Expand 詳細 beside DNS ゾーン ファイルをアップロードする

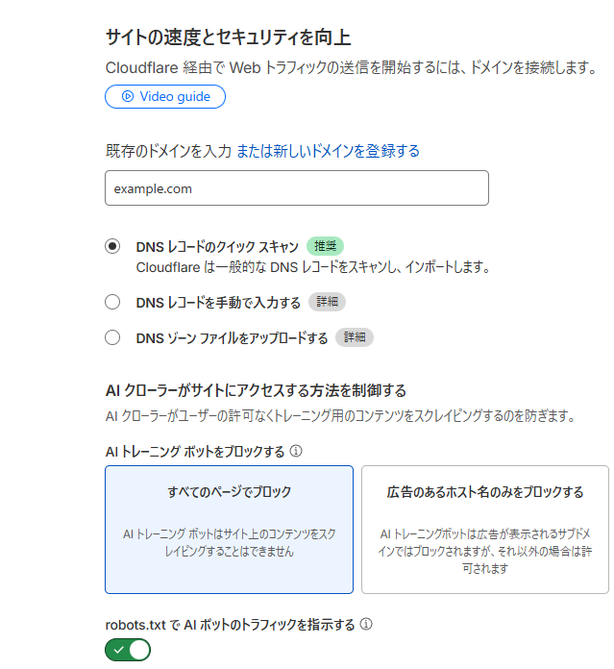tap(354, 337)
